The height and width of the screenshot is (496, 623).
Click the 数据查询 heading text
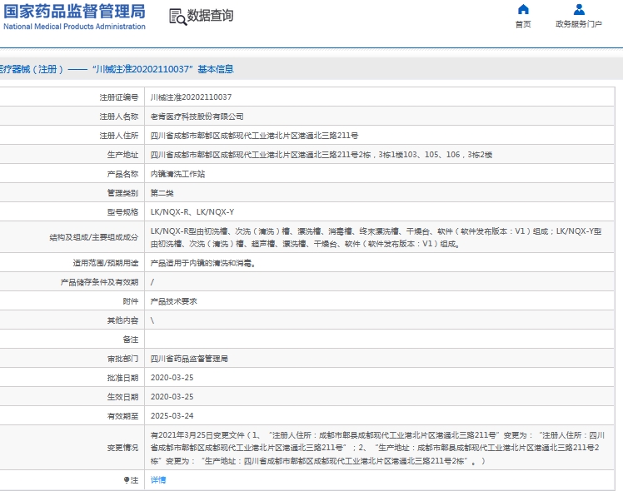pos(210,16)
